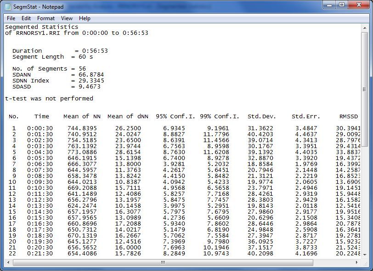Open the View menu
The height and width of the screenshot is (271, 373).
tap(67, 18)
